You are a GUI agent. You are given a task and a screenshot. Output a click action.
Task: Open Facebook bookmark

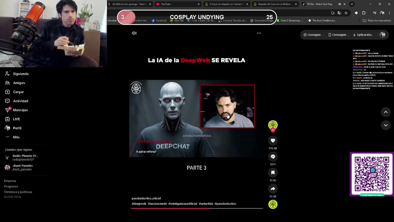159,21
